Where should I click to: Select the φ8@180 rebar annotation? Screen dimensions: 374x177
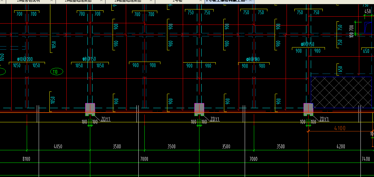(253, 59)
